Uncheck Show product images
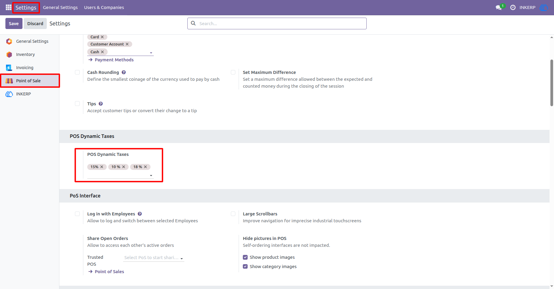 (x=245, y=257)
